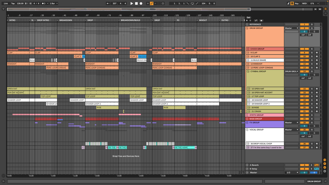This screenshot has height=185, width=329.
Task: Open the DRUM GROUP Master output dropdown
Action: click(x=291, y=28)
